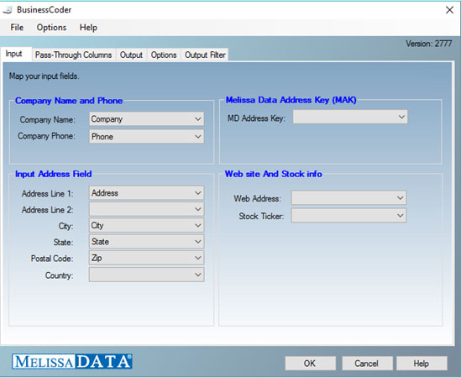Screen dimensions: 461x377
Task: Open the MD Address Key dropdown
Action: click(x=350, y=117)
